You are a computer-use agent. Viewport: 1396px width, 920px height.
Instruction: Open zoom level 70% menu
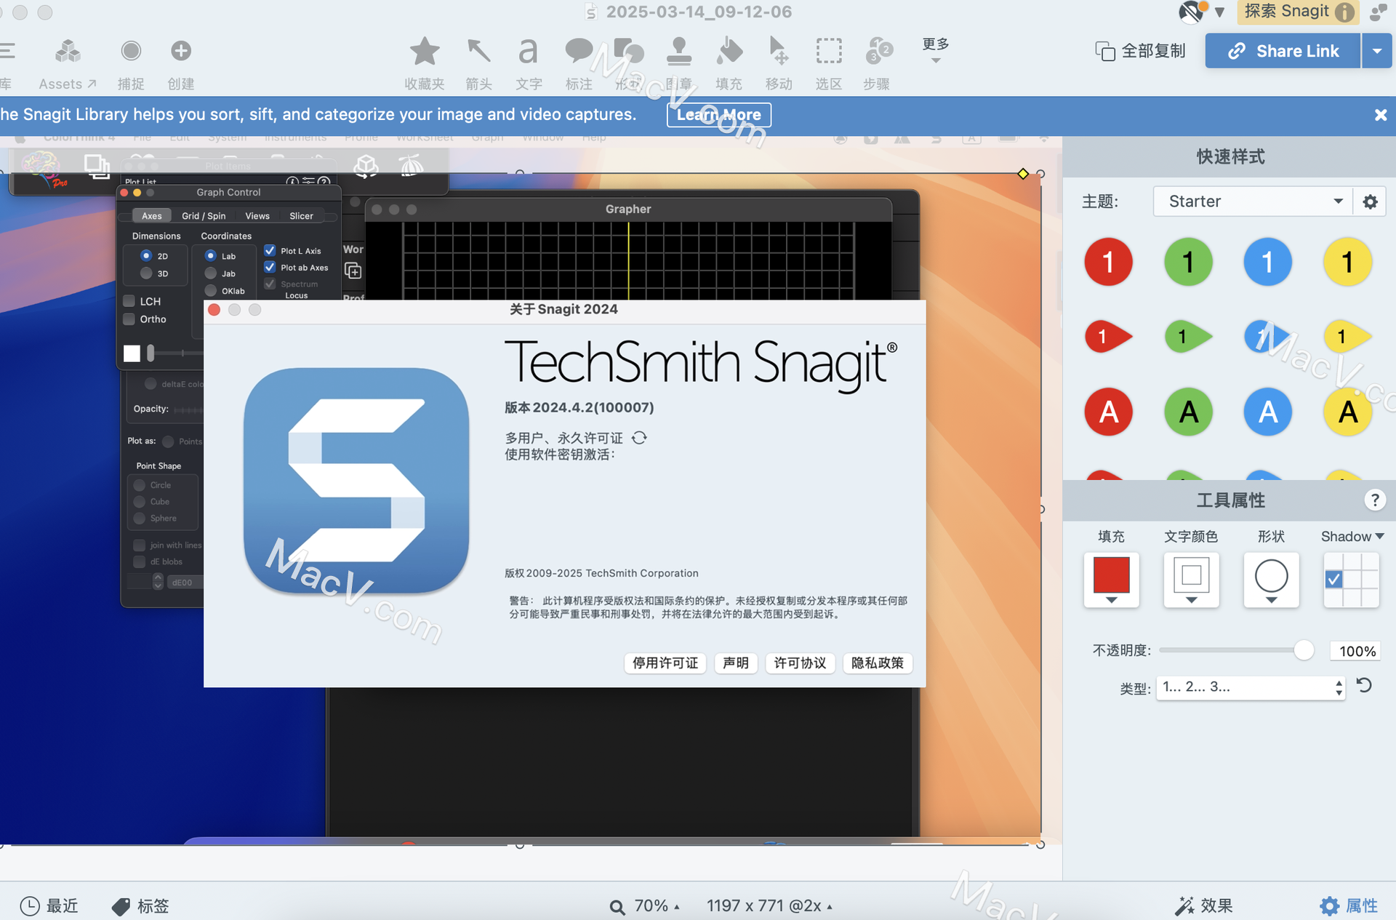click(x=657, y=906)
